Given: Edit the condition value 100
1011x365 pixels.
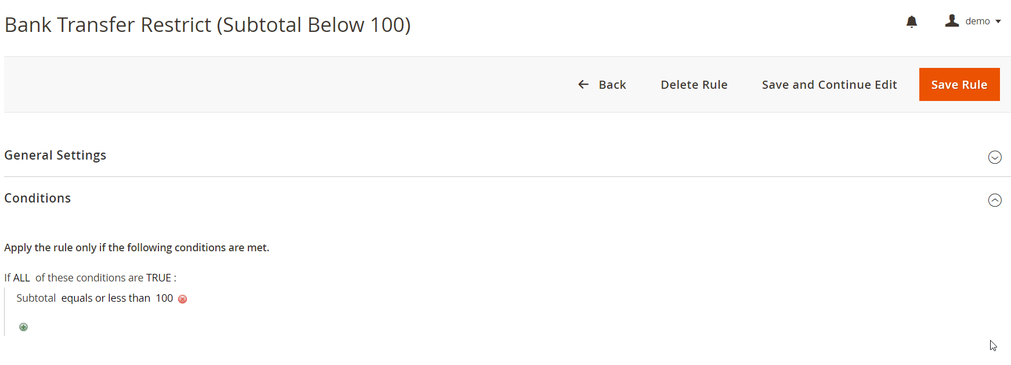Looking at the screenshot, I should coord(164,298).
